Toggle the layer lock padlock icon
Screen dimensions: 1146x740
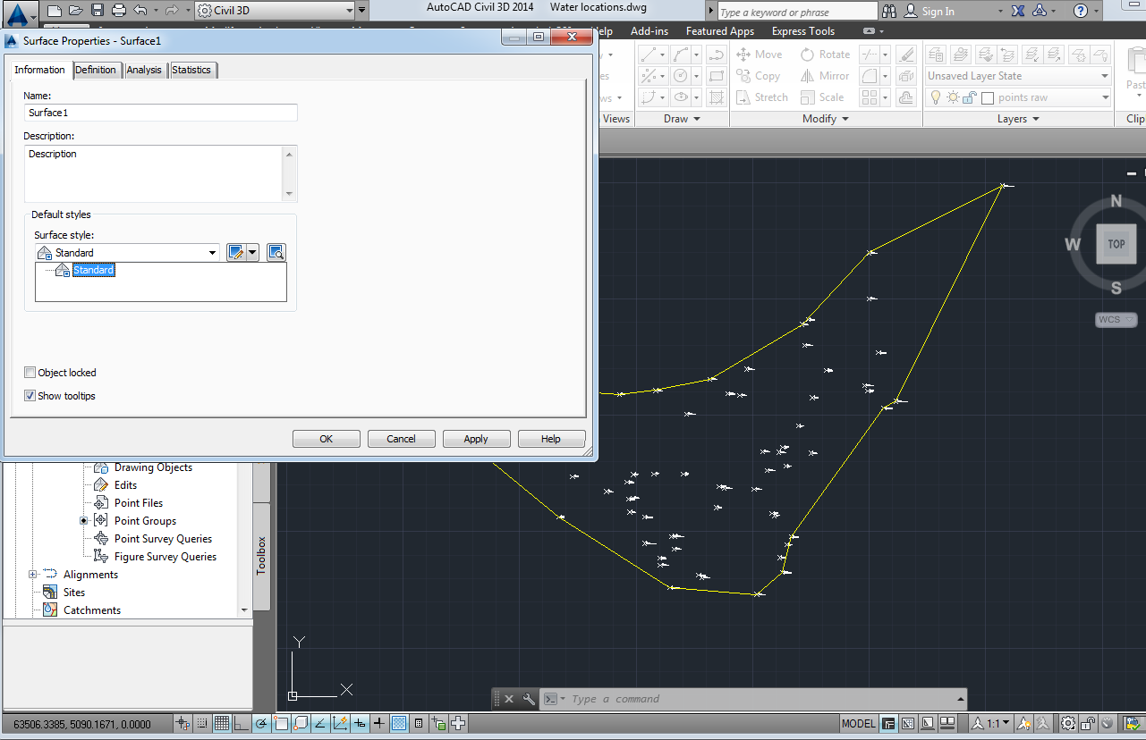coord(969,97)
